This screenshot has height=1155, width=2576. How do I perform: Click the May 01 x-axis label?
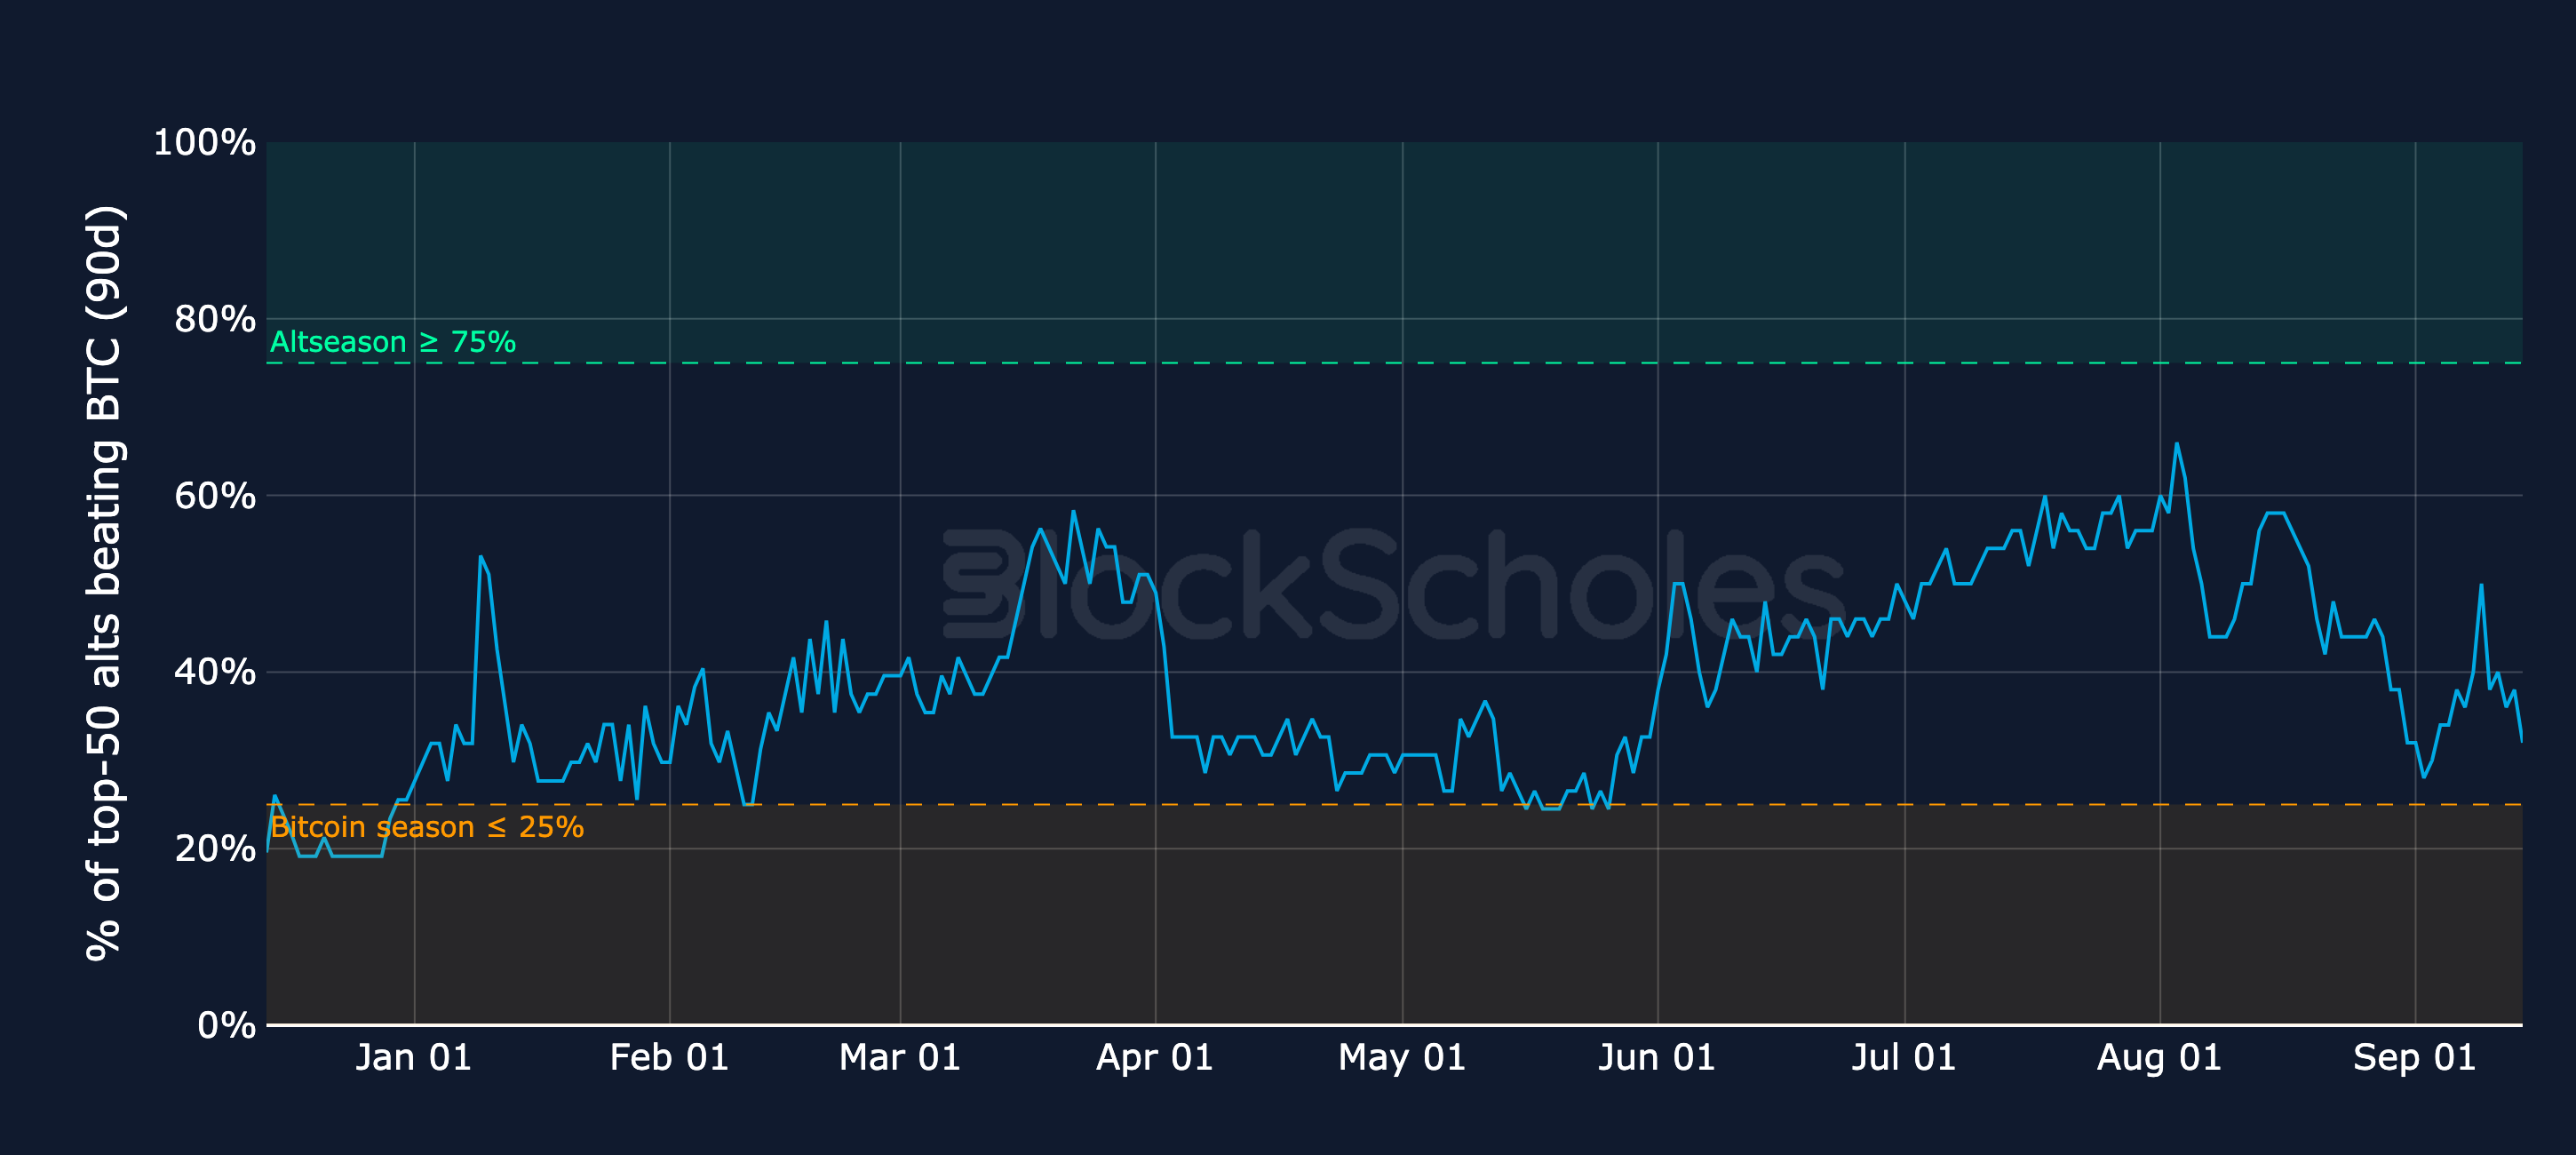point(1402,1057)
